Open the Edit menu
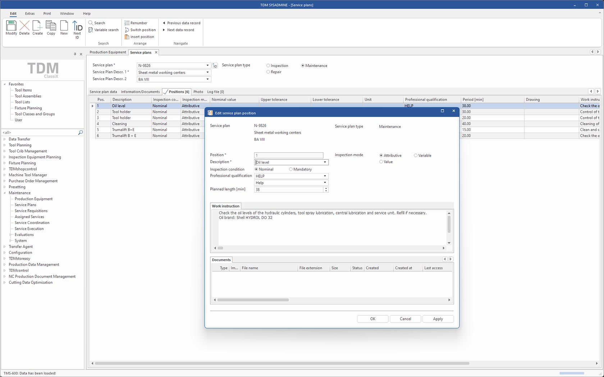The width and height of the screenshot is (604, 377). tap(13, 14)
